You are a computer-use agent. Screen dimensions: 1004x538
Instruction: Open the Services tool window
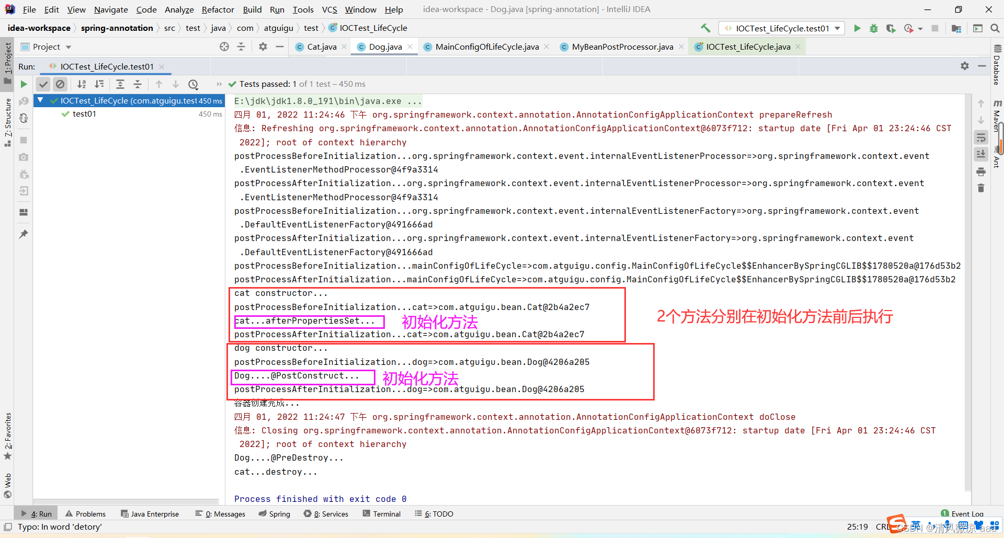[x=326, y=514]
